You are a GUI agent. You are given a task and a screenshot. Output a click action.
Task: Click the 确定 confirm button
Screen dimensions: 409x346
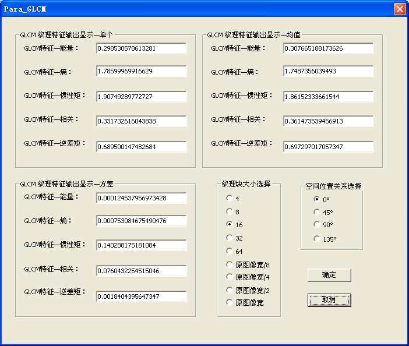point(329,275)
